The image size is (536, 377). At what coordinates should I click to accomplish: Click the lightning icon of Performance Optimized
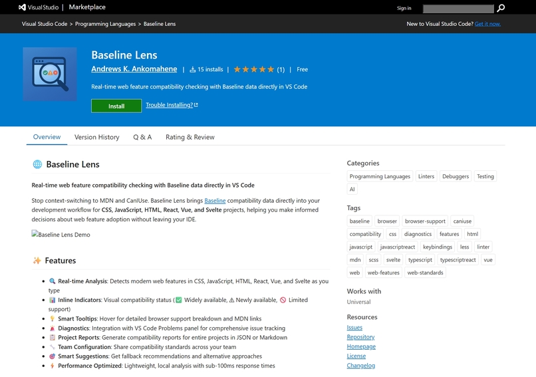[53, 366]
